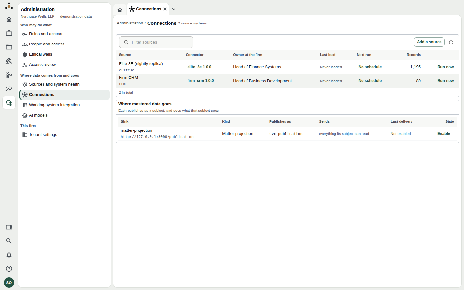Expand the tab list chevron
The width and height of the screenshot is (464, 290).
click(174, 9)
